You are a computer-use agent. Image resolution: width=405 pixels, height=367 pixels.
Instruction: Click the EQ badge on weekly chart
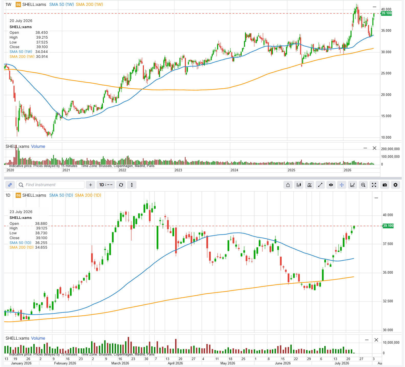18,4
